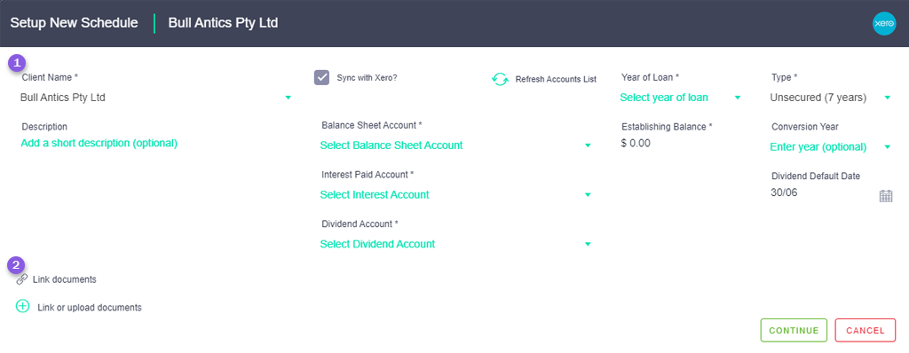Expand the Select Interest Account dropdown
Viewport: 909px width, 353px height.
tap(455, 195)
